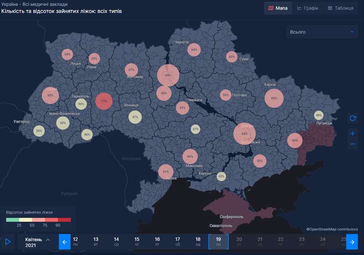Switch to the Графік tab

(x=308, y=8)
